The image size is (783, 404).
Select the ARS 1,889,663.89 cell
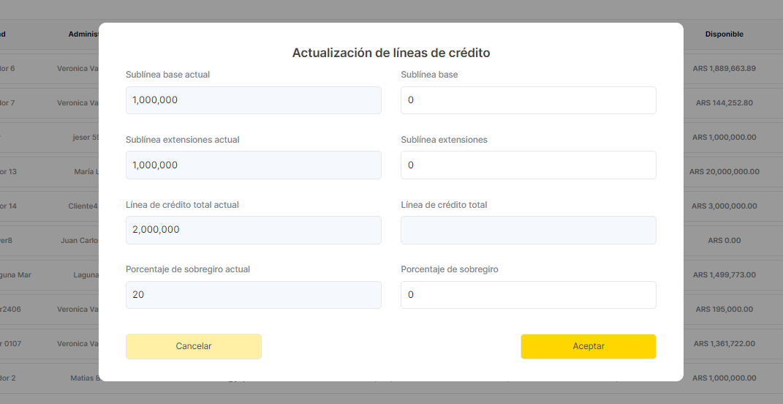(x=724, y=68)
